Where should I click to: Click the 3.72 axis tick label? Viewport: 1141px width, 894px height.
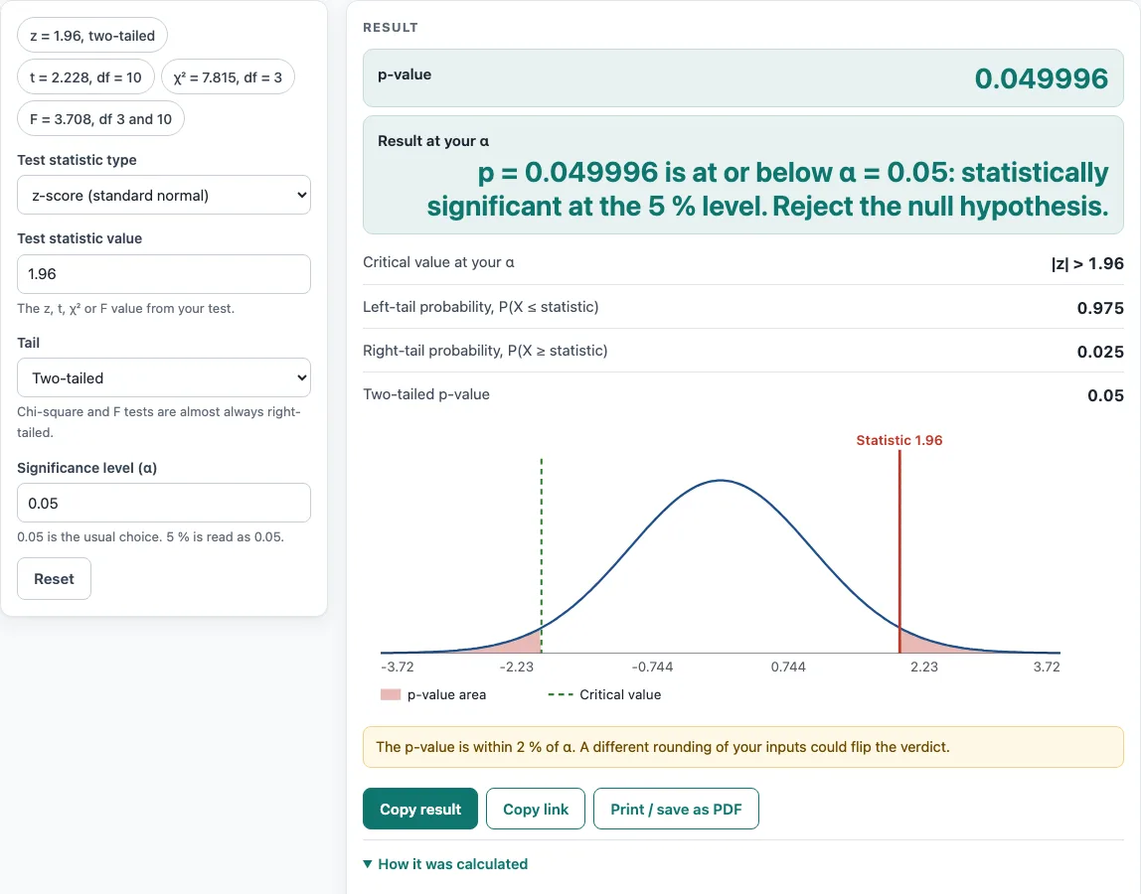[x=1047, y=668]
